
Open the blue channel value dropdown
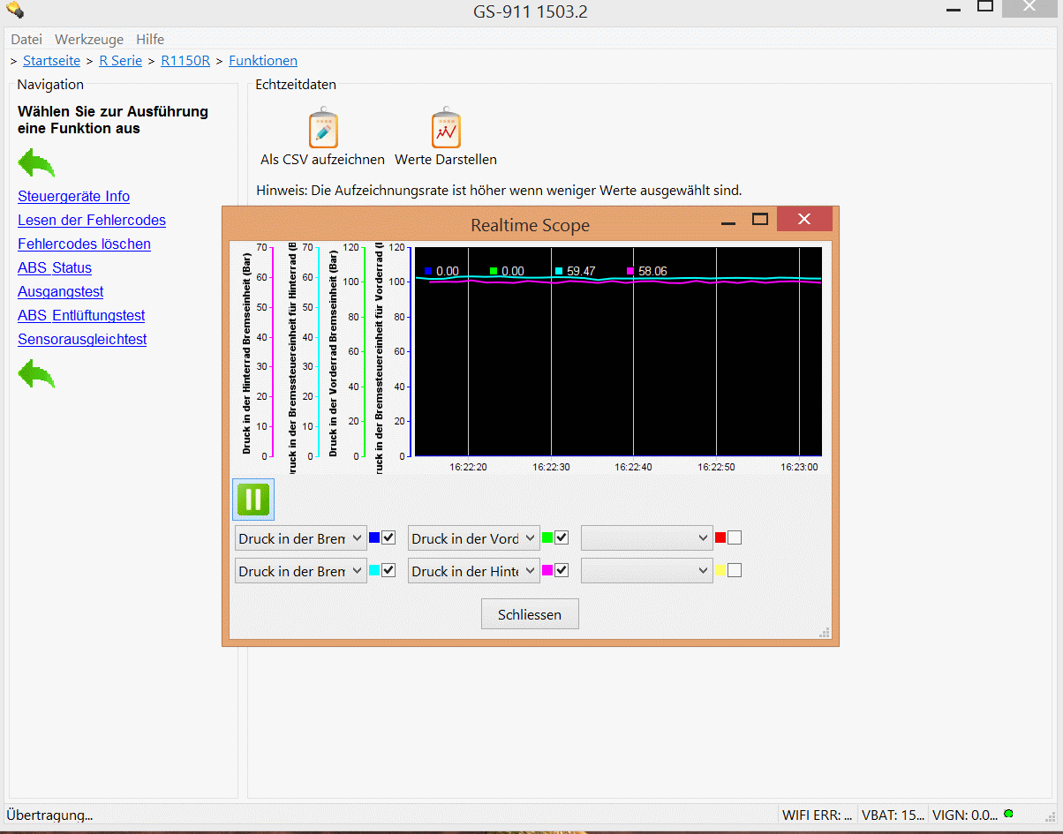(x=301, y=538)
